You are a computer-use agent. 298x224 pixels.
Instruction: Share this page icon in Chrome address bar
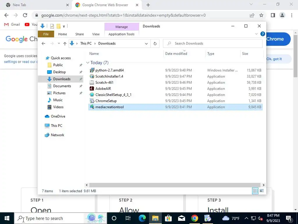coord(252,15)
